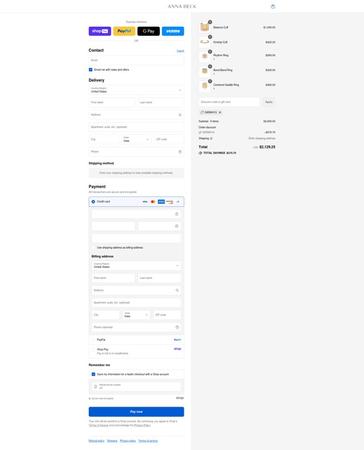Viewport: 364px width, 450px height.
Task: Show more card brands via +4 badge
Action: coord(177,202)
